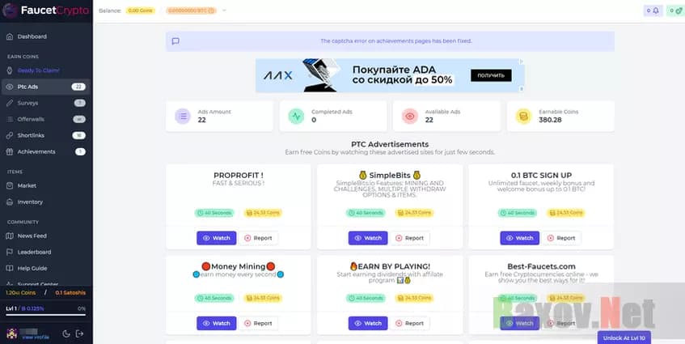Click the Achievements trophy icon
This screenshot has height=344, width=685.
pos(9,151)
